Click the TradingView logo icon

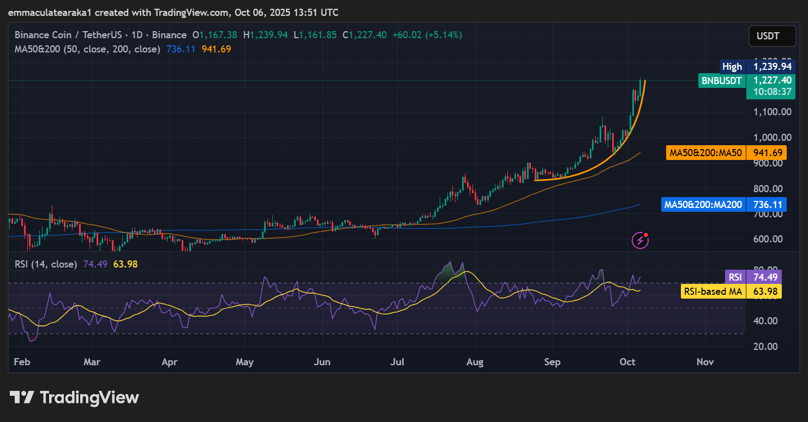pyautogui.click(x=22, y=397)
